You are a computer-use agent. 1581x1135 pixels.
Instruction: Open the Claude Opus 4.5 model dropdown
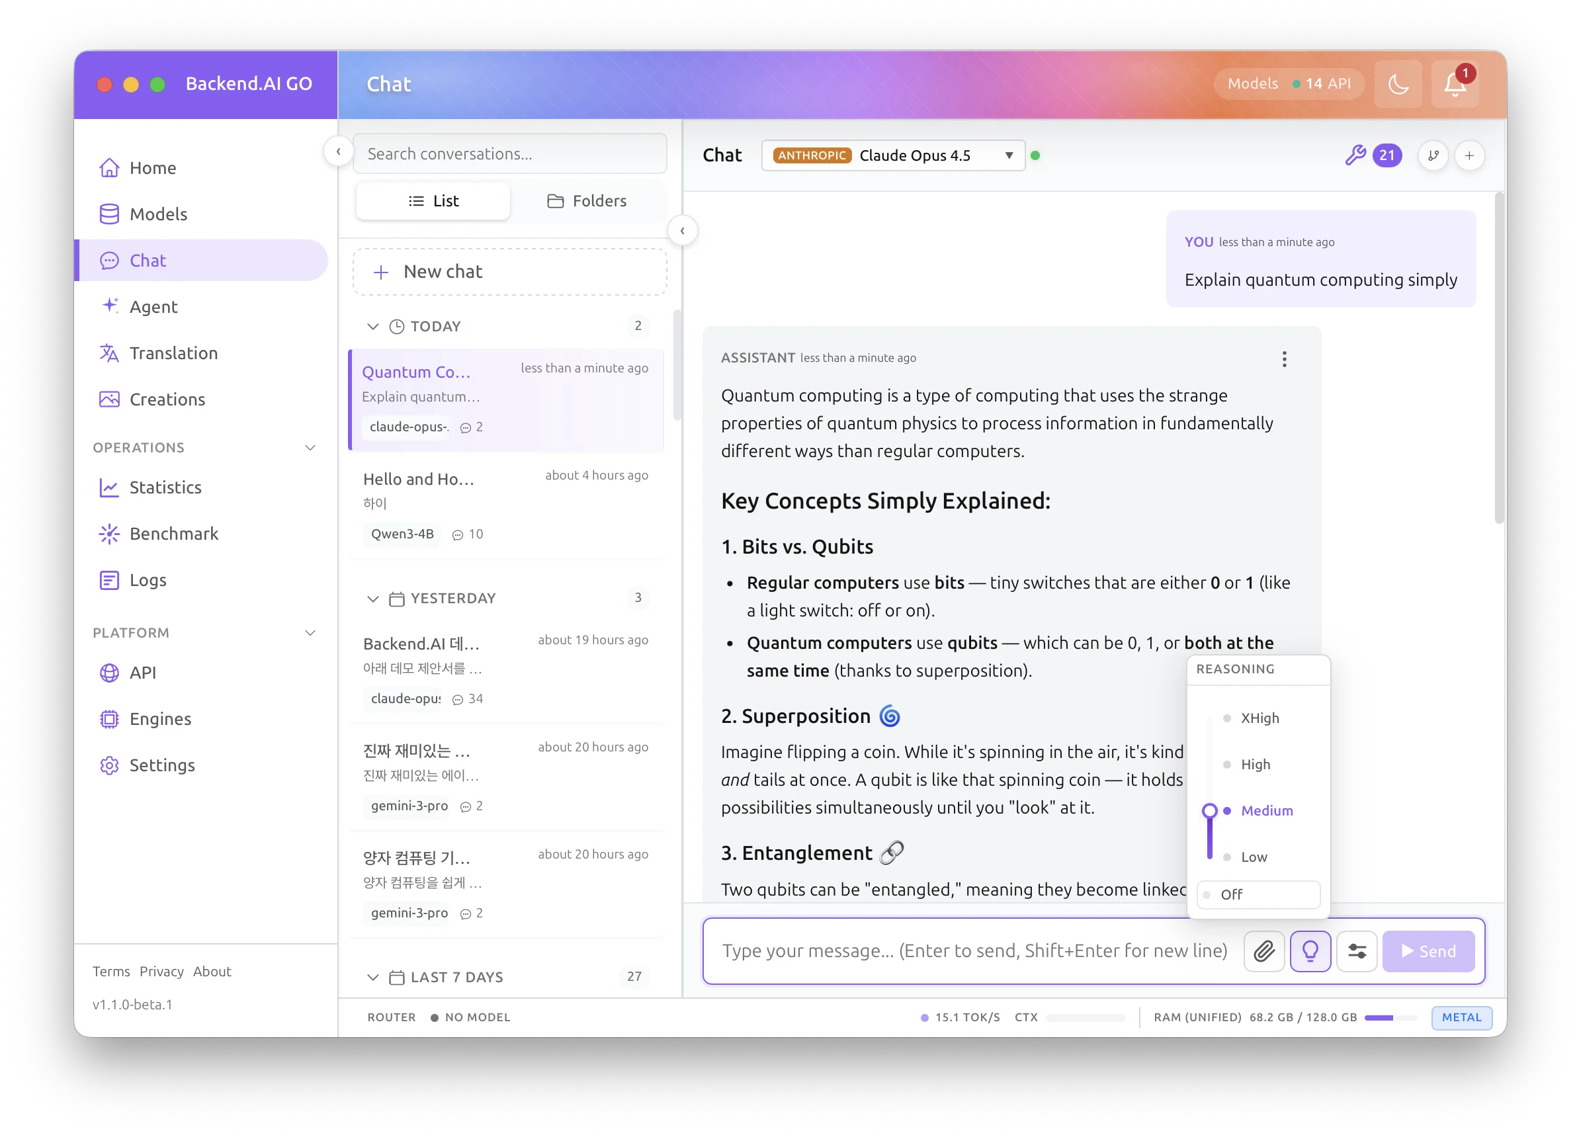[x=893, y=155]
